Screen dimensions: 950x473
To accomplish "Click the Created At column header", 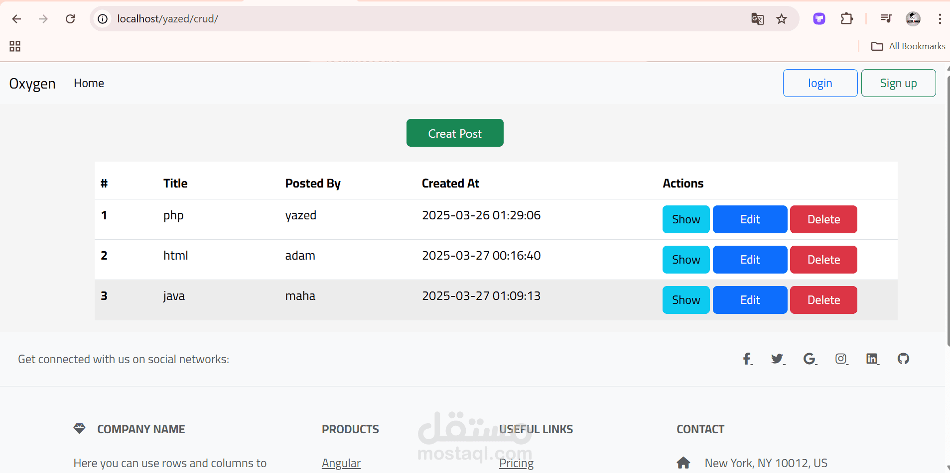I will pos(450,184).
